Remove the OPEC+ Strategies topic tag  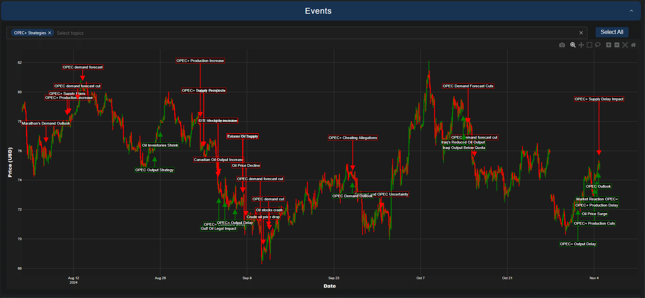50,33
